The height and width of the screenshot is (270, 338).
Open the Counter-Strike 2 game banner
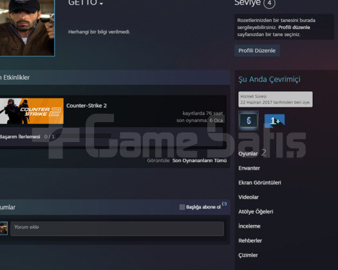click(x=32, y=111)
